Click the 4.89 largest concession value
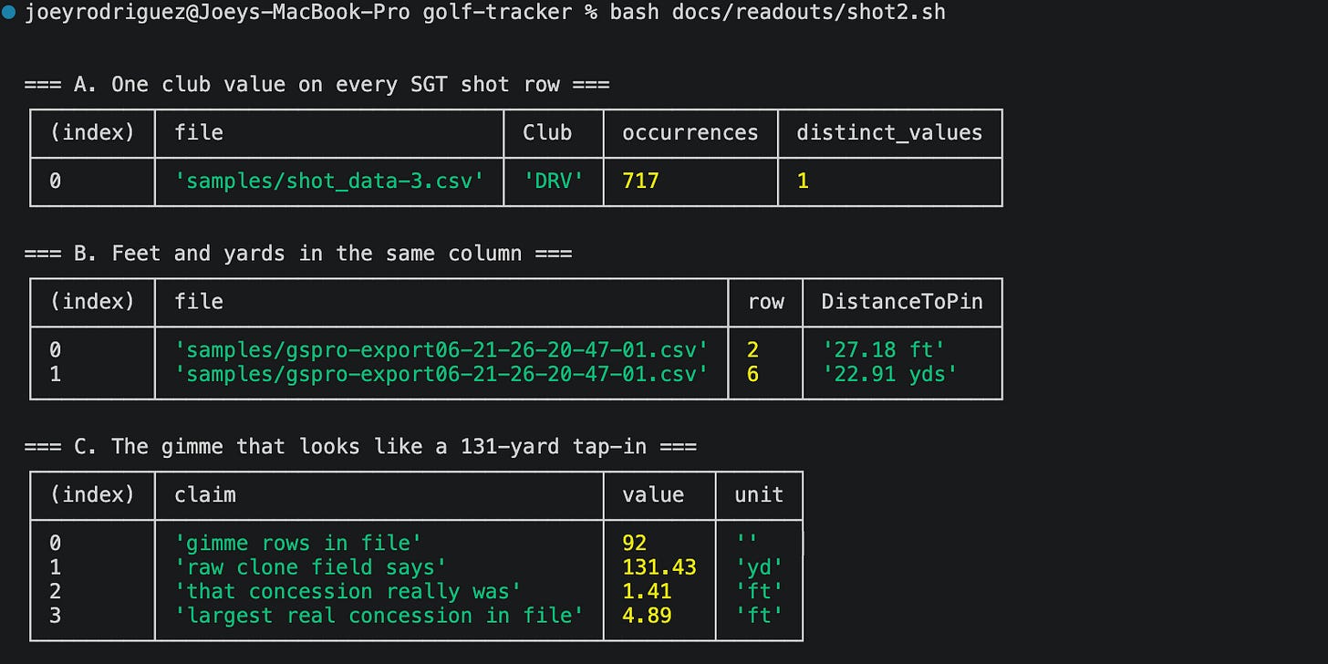Image resolution: width=1328 pixels, height=664 pixels. 647,615
